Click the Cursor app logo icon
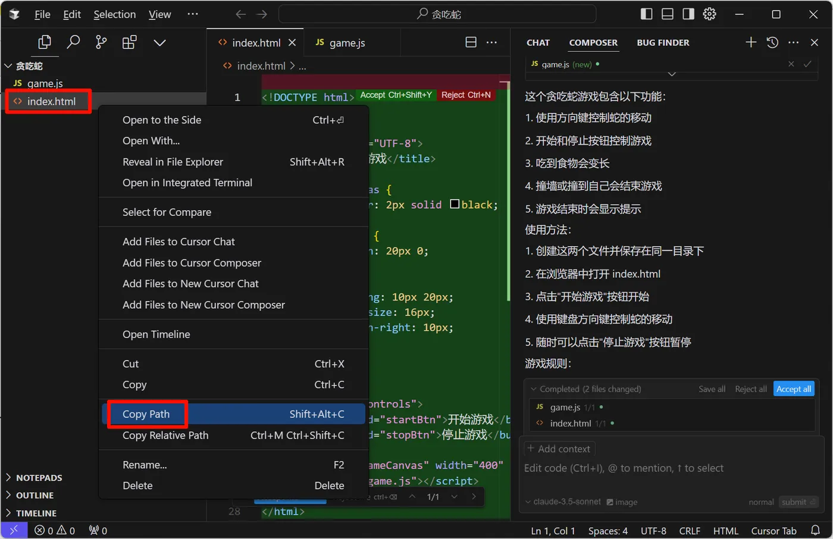 click(14, 14)
